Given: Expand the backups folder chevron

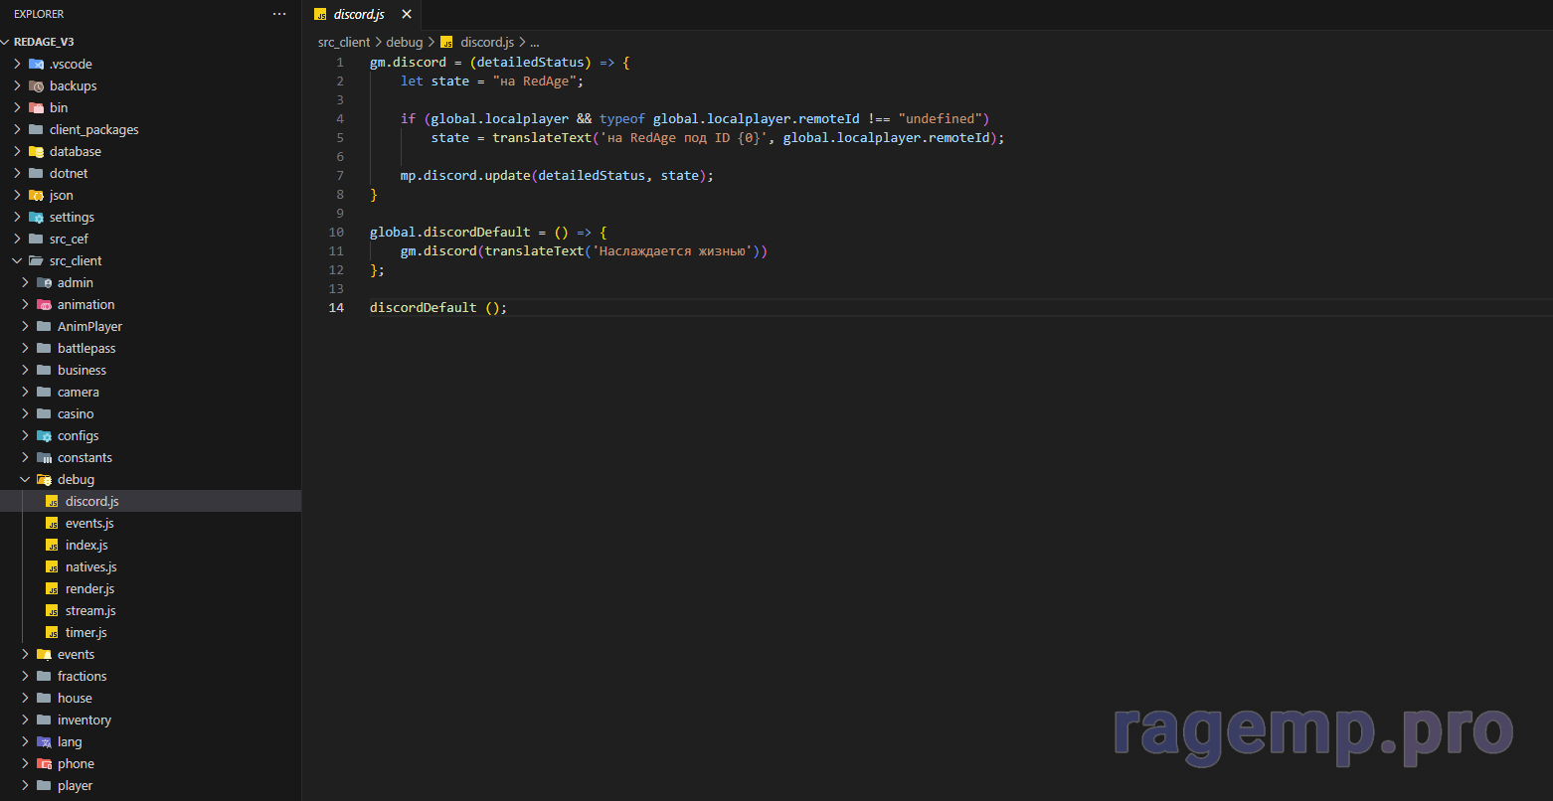Looking at the screenshot, I should [x=17, y=85].
